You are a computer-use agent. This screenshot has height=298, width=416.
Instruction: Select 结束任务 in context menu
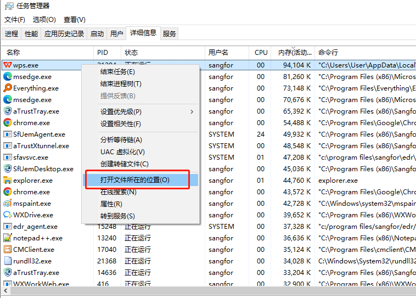(117, 72)
